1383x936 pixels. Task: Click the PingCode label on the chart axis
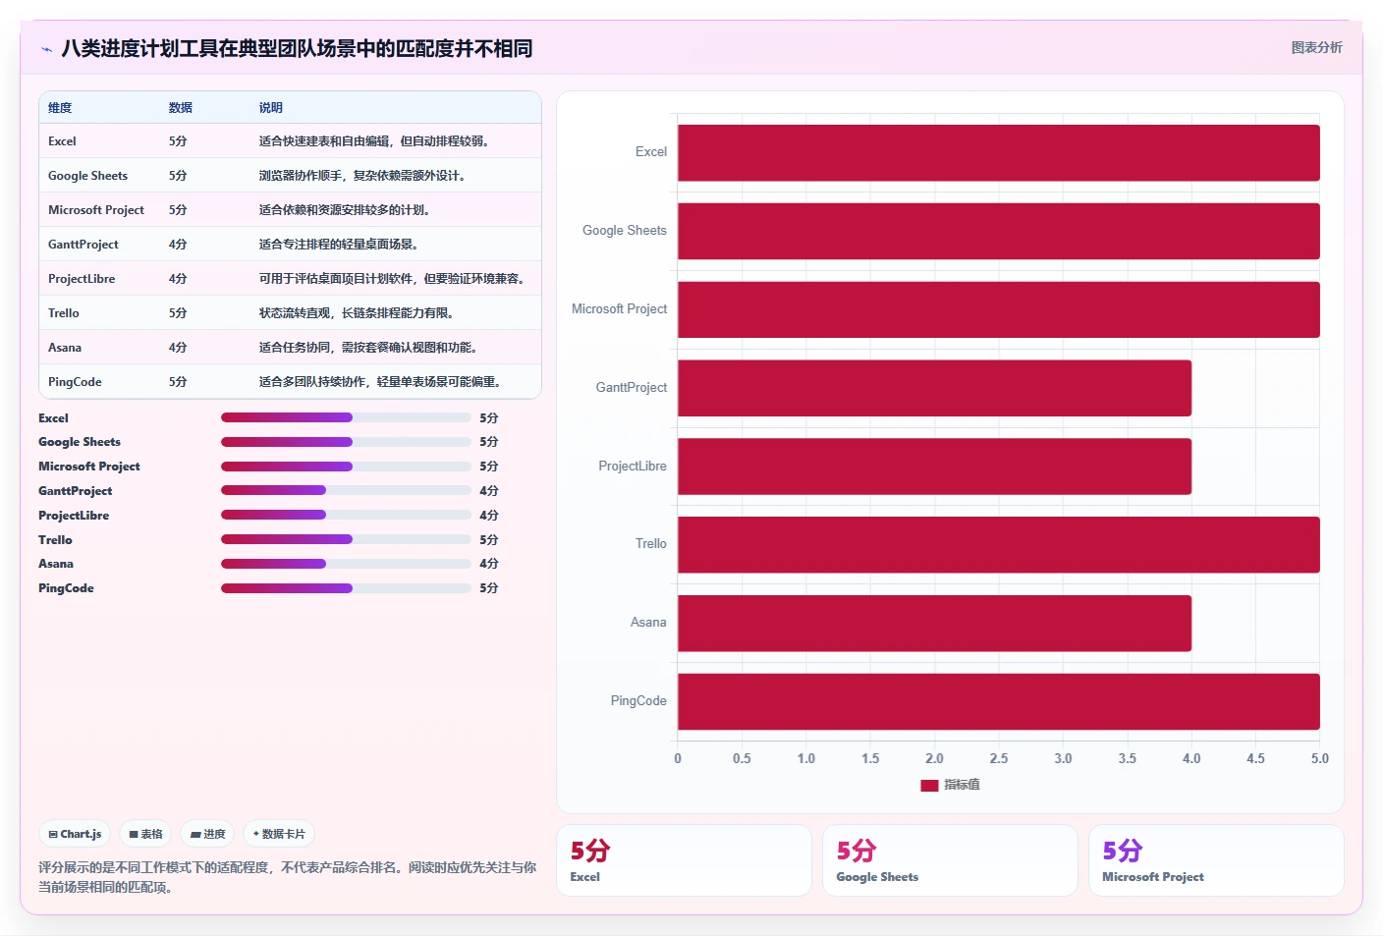(x=638, y=700)
